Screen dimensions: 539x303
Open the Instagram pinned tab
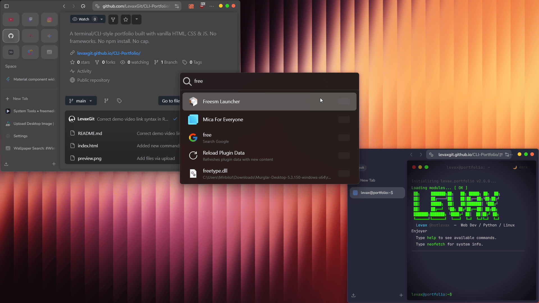pos(49,20)
